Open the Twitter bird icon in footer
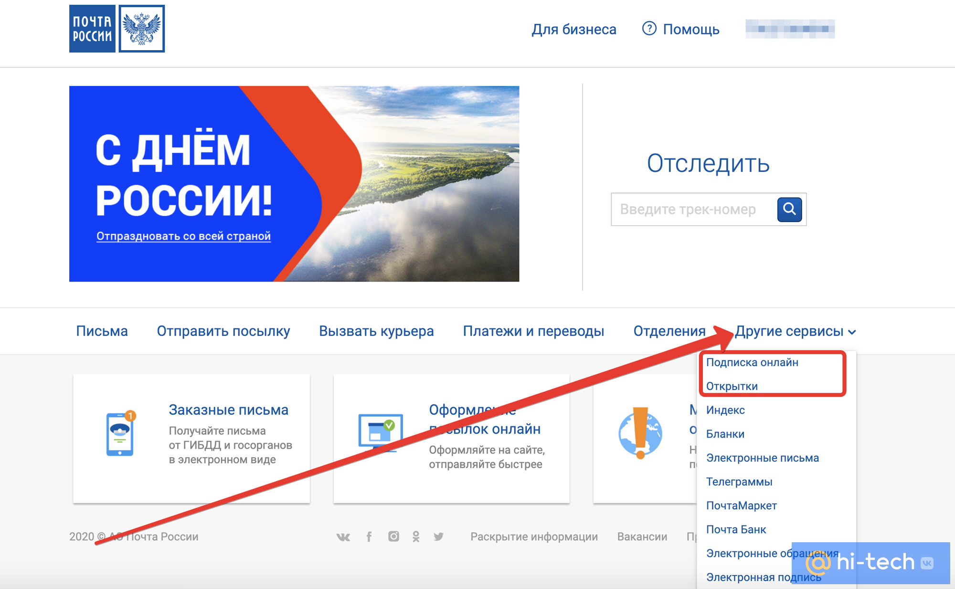This screenshot has width=955, height=589. pos(438,536)
